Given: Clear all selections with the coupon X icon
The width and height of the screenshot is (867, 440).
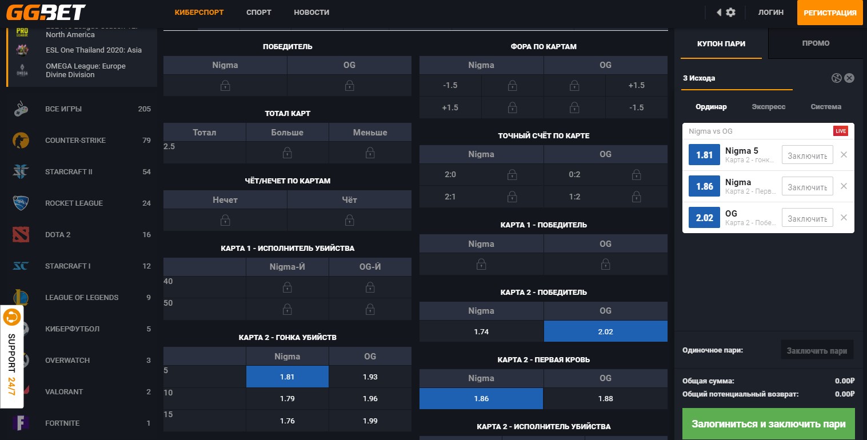Looking at the screenshot, I should [849, 78].
